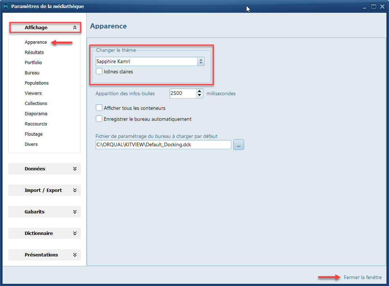Expand the Gabarits section chevron
Viewport: 389px width, 286px height.
tap(75, 212)
